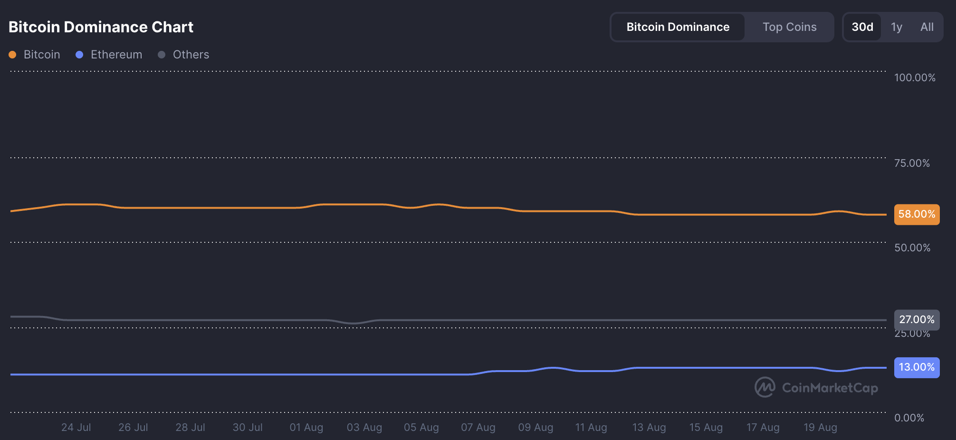This screenshot has width=956, height=440.
Task: Click the 30 Jul date label
Action: click(248, 427)
